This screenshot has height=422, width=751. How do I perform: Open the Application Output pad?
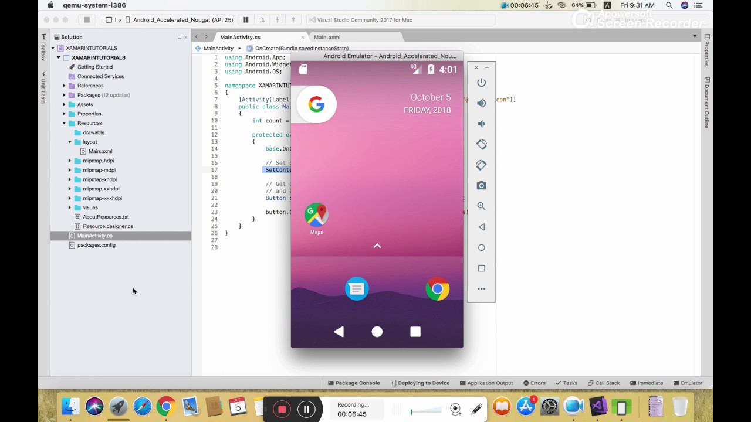point(486,383)
